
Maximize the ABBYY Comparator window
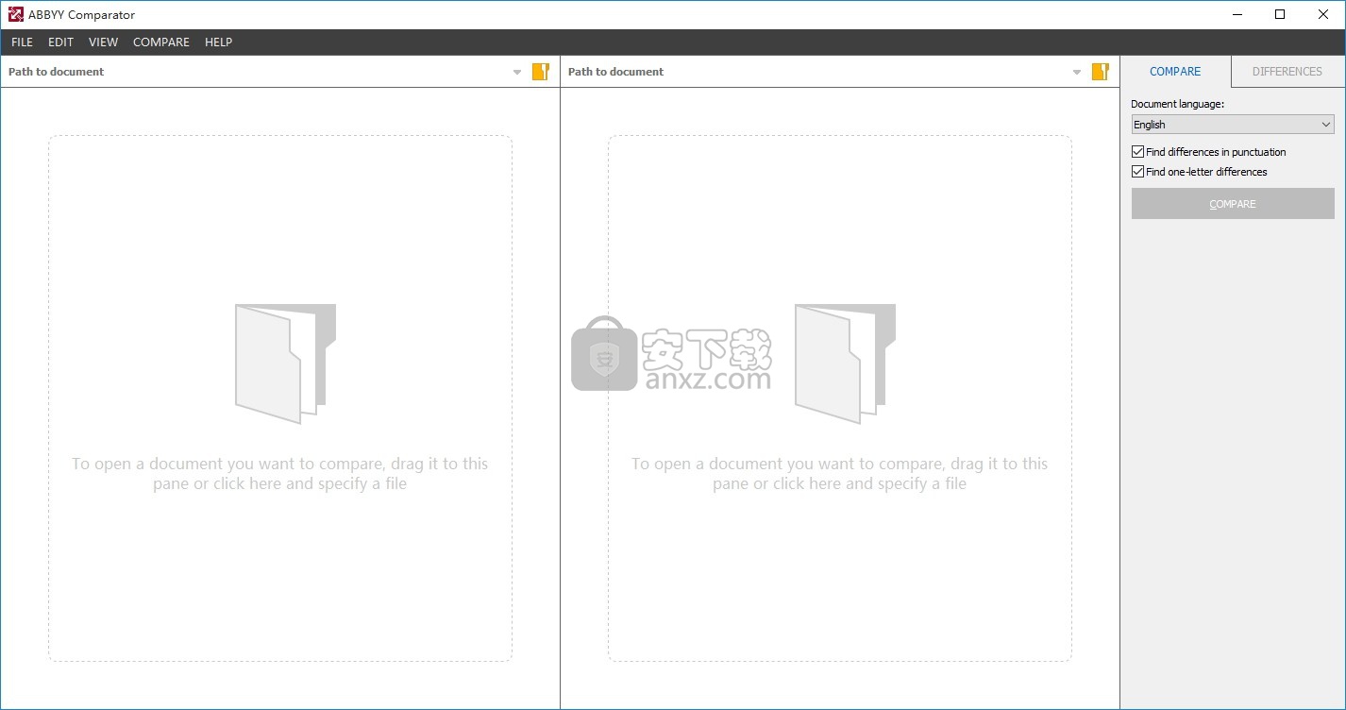click(1280, 14)
